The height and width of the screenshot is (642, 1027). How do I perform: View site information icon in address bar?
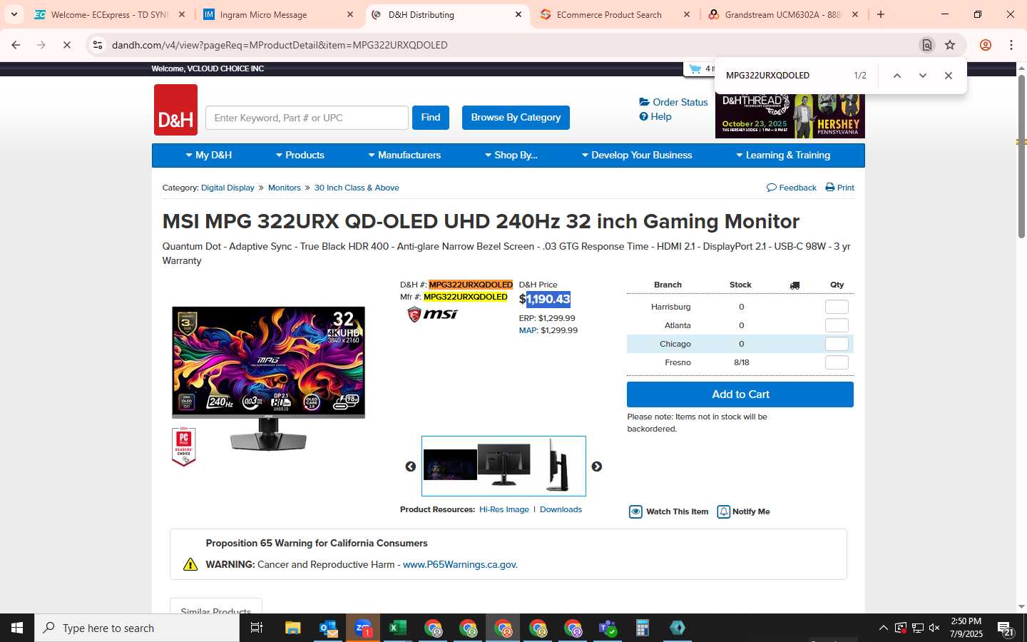[98, 45]
